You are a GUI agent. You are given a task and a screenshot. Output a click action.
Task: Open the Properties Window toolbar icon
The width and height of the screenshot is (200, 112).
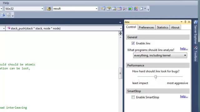[108, 9]
